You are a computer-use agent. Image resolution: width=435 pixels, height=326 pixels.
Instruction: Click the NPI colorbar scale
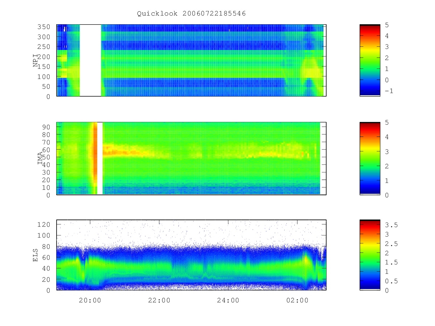tap(370, 60)
